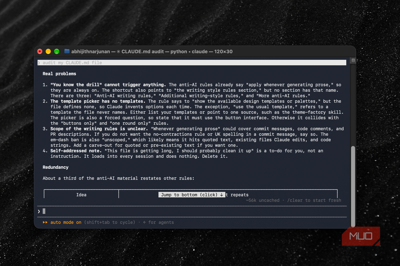Click 'The template picker has no templates.' text
The height and width of the screenshot is (266, 400).
[x=98, y=101]
